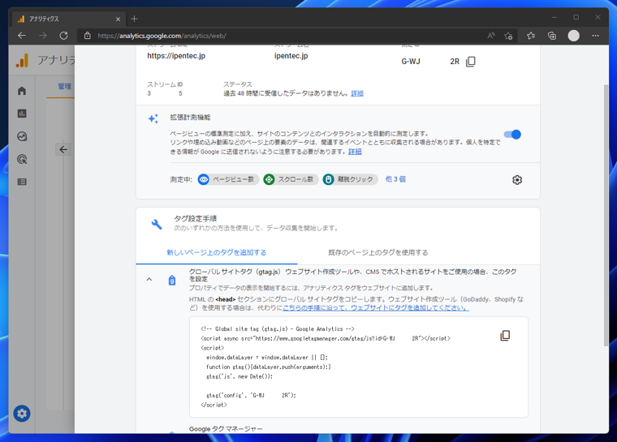Screen dimensions: 617x442
Task: Open Reports icon in left sidebar
Action: pyautogui.click(x=22, y=114)
